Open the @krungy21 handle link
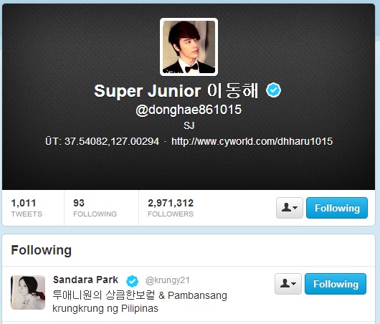 (x=168, y=280)
